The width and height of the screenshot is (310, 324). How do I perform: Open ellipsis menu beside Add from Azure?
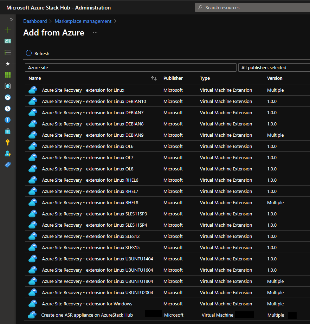point(95,33)
